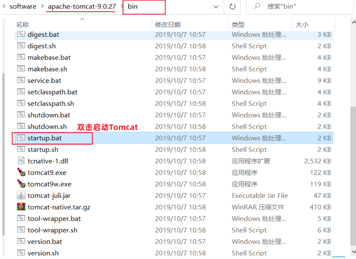This screenshot has height=259, width=356.
Task: Click the file list scrollbar down arrow
Action: click(x=354, y=252)
